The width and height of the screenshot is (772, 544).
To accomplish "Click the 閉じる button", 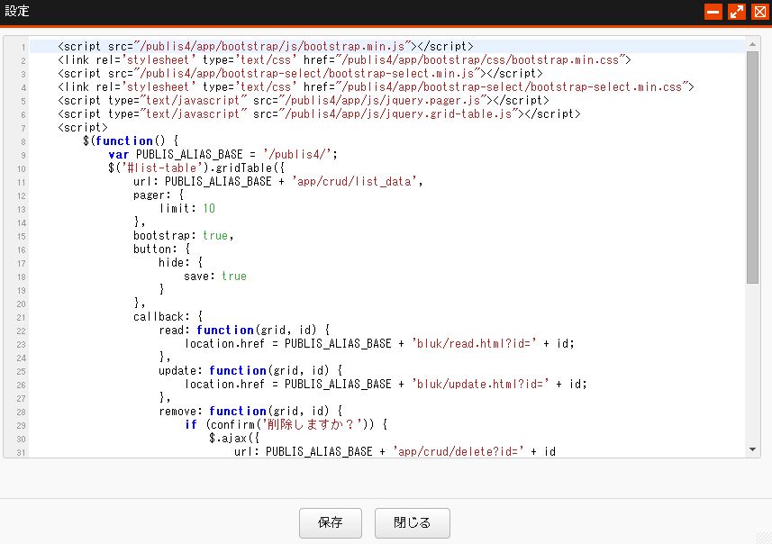I will coord(412,522).
